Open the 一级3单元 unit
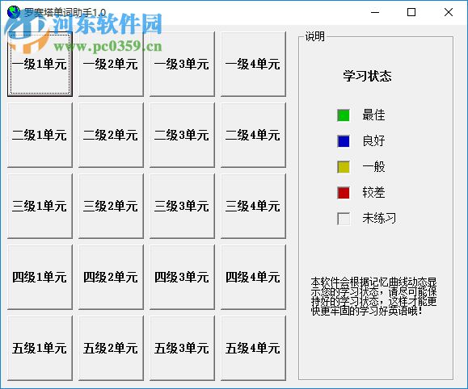Image resolution: width=468 pixels, height=389 pixels. [182, 64]
